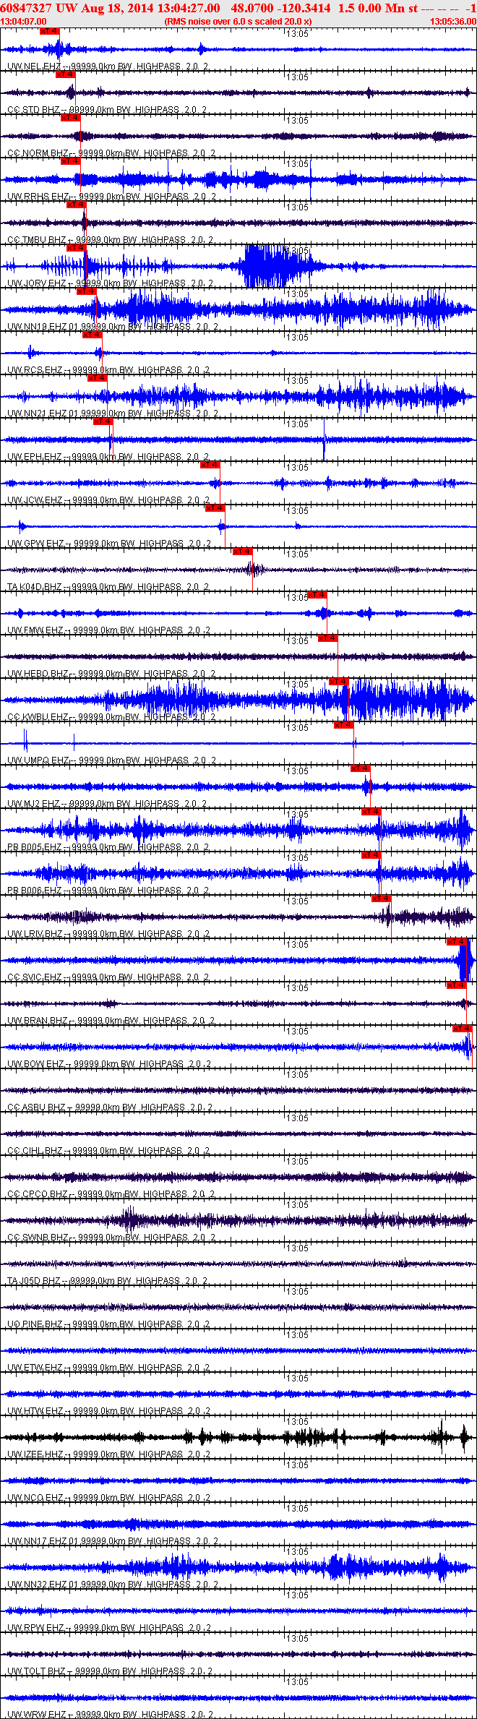477x1719 pixels.
Task: Select pick marker on UW.FMW.EHZ trace
Action: click(317, 595)
